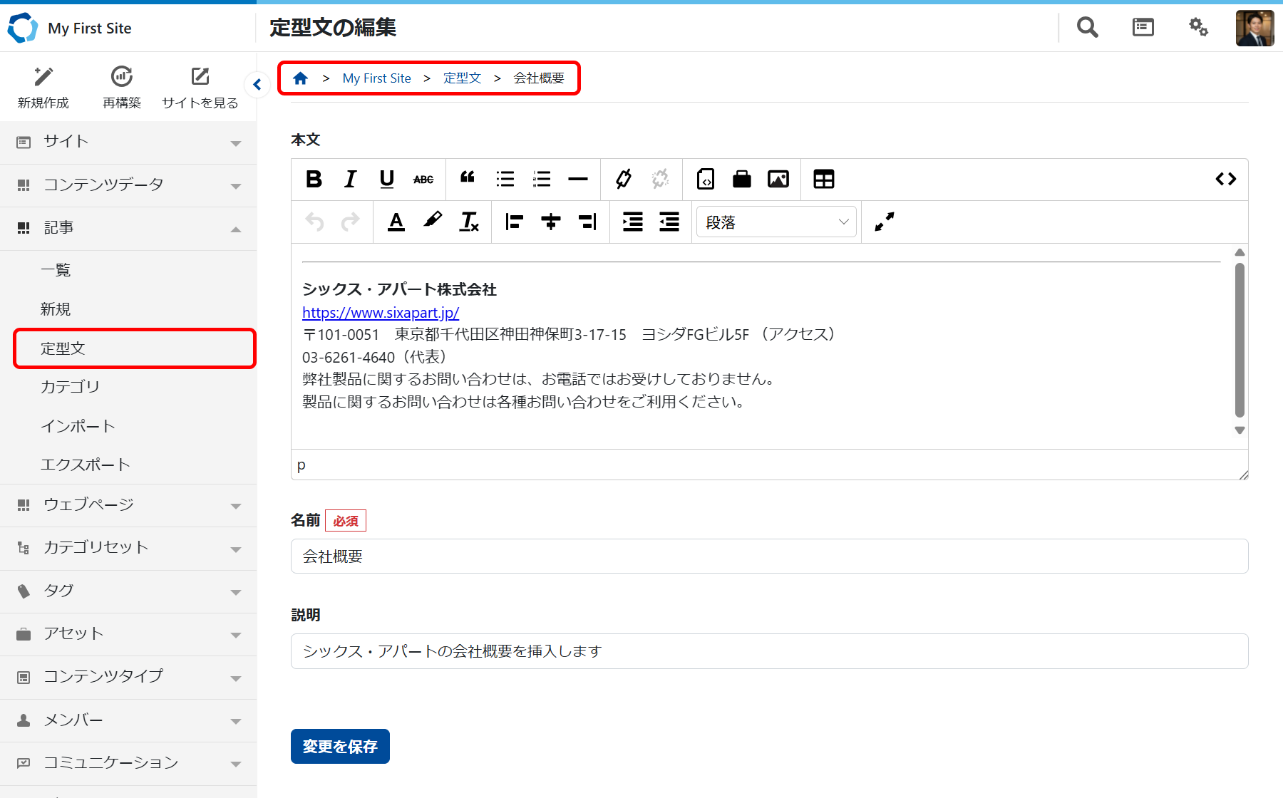Click the 再構築 rebuild icon
Screen dimensions: 1283x798
coord(122,77)
